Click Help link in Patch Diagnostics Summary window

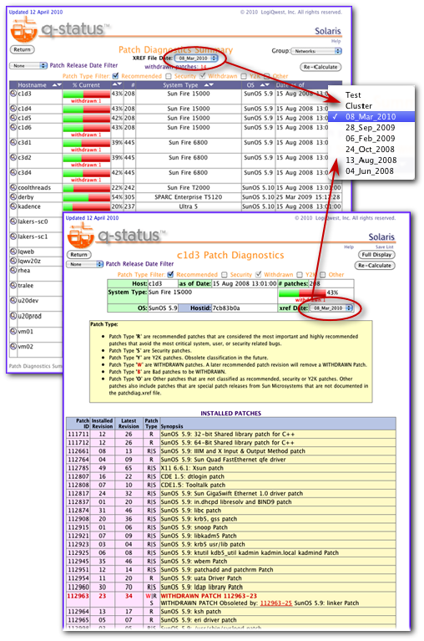(x=336, y=41)
